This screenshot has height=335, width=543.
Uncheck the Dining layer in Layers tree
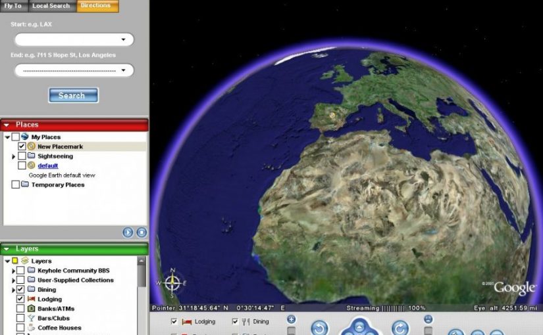(20, 290)
